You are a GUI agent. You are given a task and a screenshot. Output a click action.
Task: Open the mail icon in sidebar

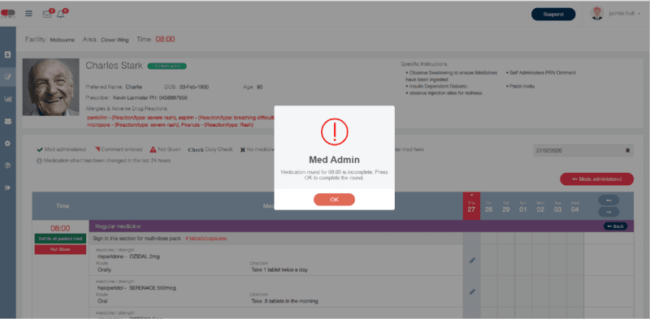pyautogui.click(x=7, y=122)
